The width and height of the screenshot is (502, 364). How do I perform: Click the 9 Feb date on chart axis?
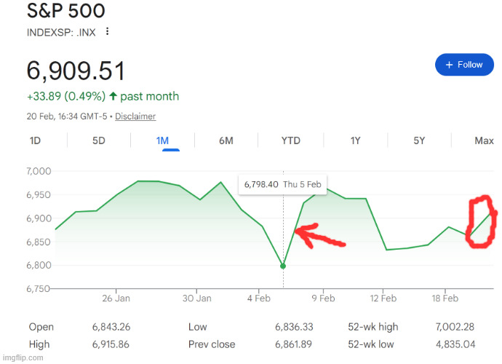pyautogui.click(x=323, y=298)
